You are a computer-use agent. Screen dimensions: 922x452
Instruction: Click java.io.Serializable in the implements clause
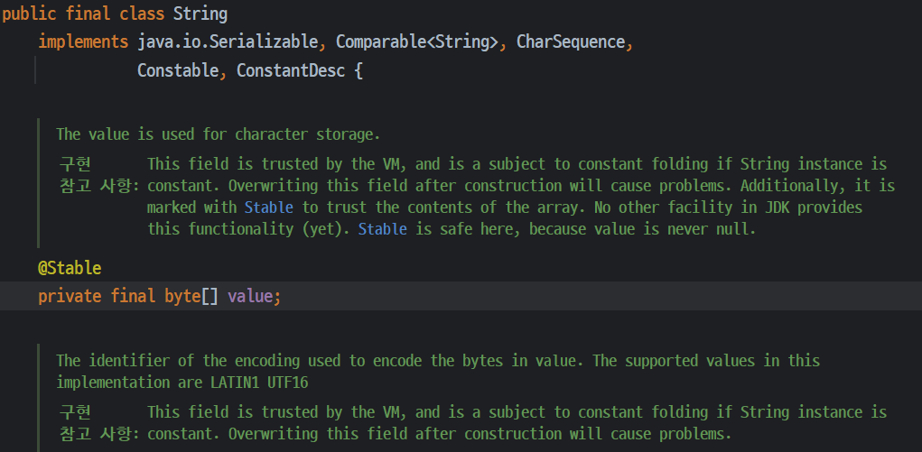click(x=228, y=42)
